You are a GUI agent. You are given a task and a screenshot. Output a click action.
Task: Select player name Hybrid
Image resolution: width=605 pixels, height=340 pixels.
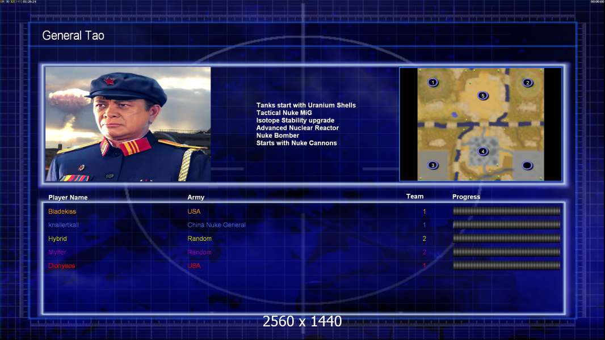click(x=57, y=239)
